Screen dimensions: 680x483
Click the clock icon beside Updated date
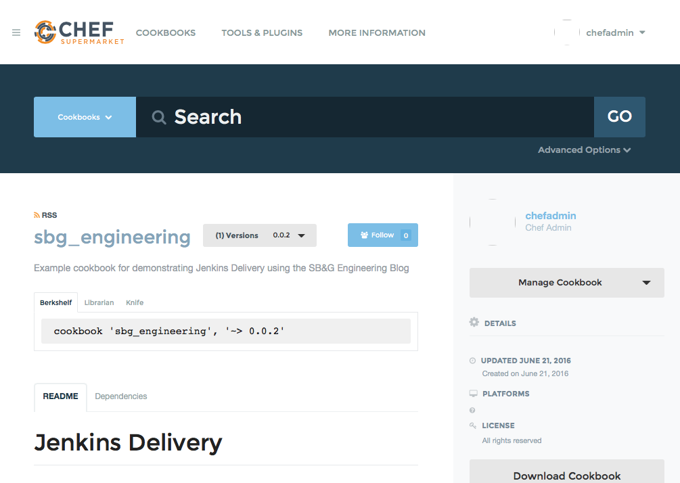point(472,361)
